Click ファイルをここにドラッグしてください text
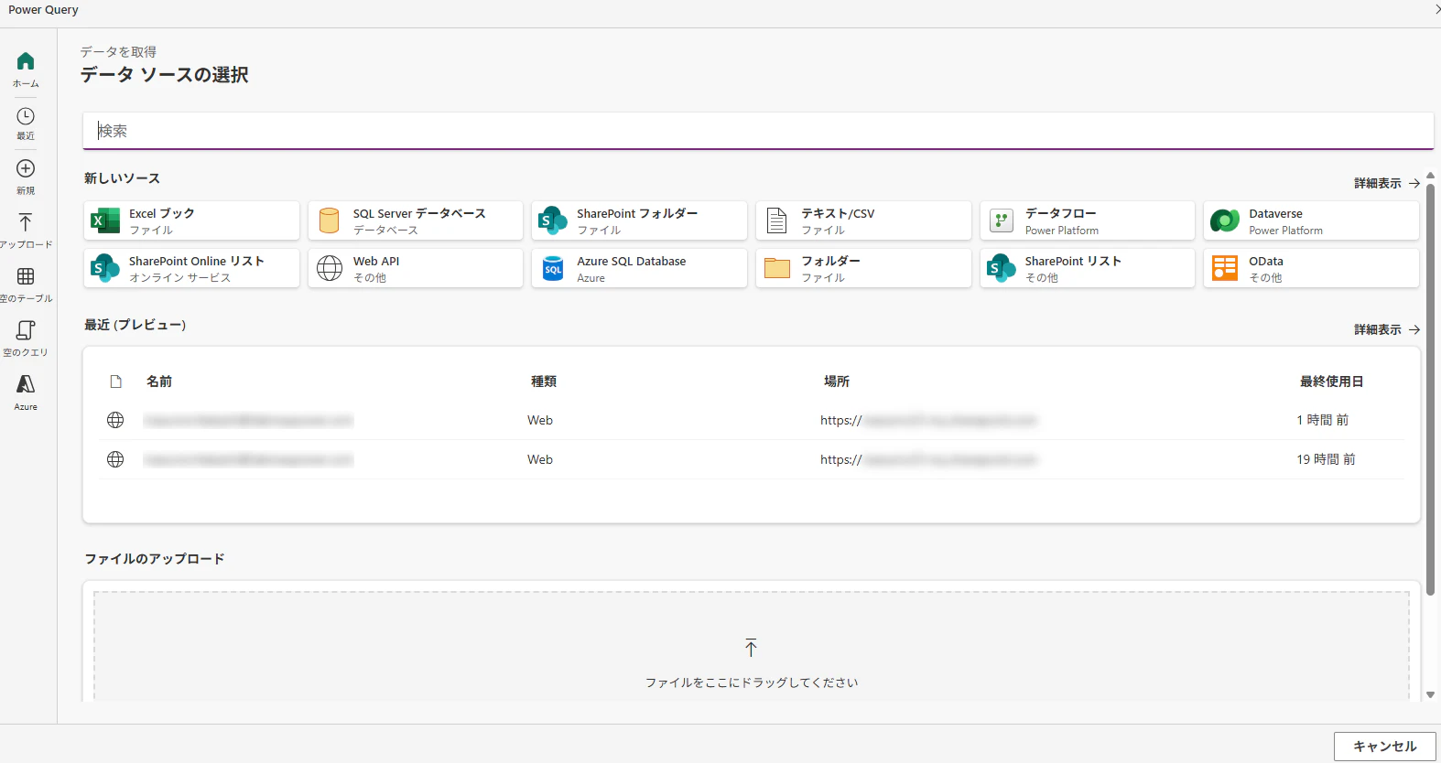The image size is (1441, 763). click(x=752, y=682)
